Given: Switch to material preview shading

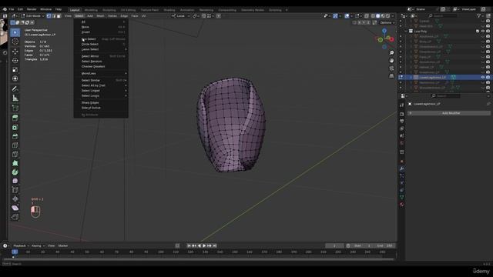Looking at the screenshot, I should point(383,15).
